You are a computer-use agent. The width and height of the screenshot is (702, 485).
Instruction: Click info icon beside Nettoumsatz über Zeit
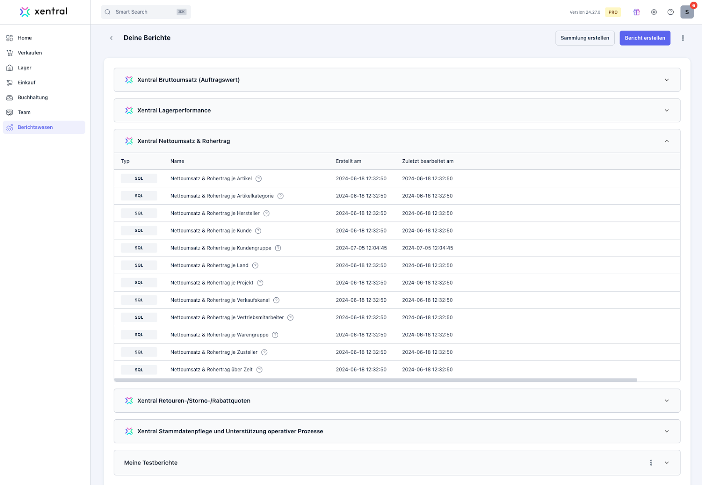coord(259,370)
